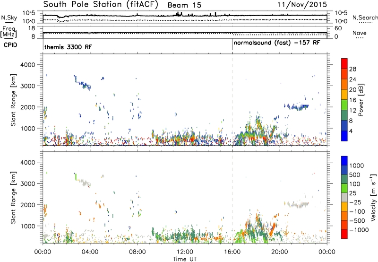
Task: Click the "04:00" time tick label
Action: (x=90, y=252)
